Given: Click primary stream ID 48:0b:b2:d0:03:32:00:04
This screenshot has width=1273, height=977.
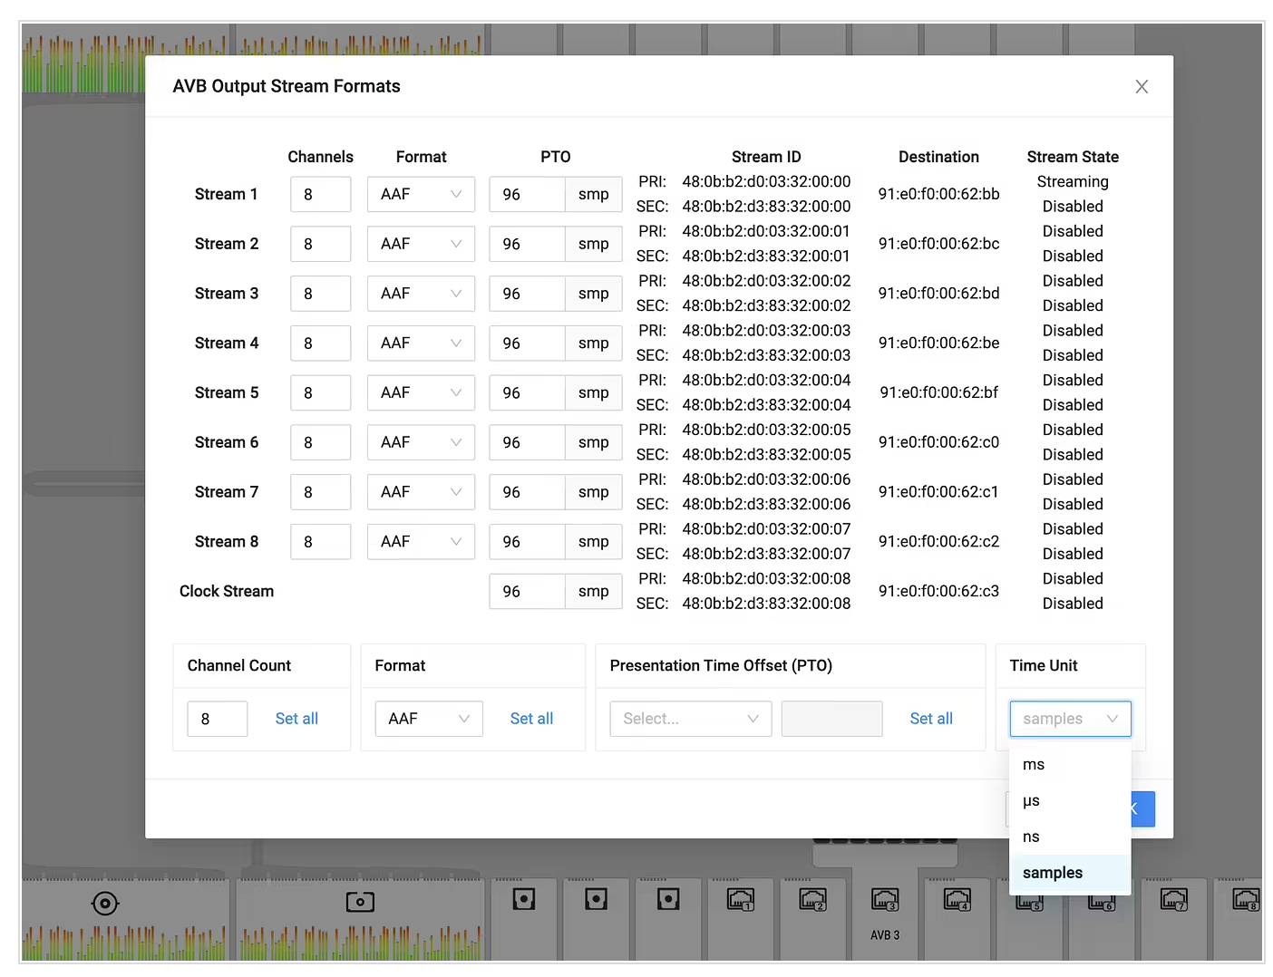Looking at the screenshot, I should (766, 380).
